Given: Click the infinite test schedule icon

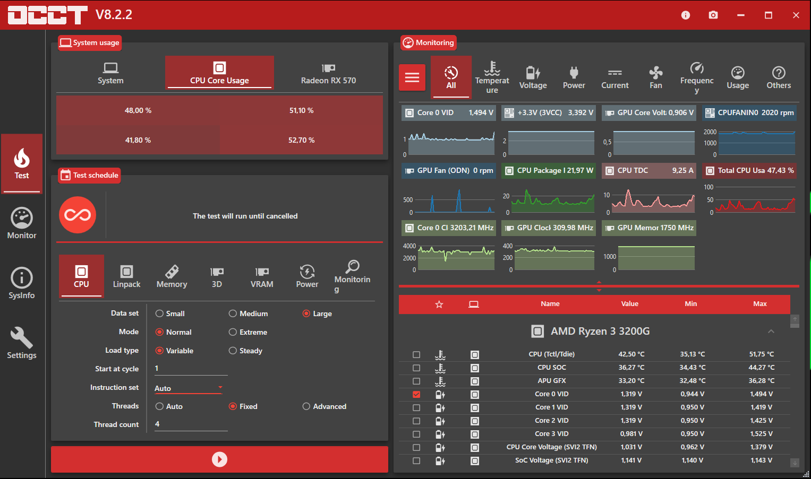Looking at the screenshot, I should tap(78, 215).
